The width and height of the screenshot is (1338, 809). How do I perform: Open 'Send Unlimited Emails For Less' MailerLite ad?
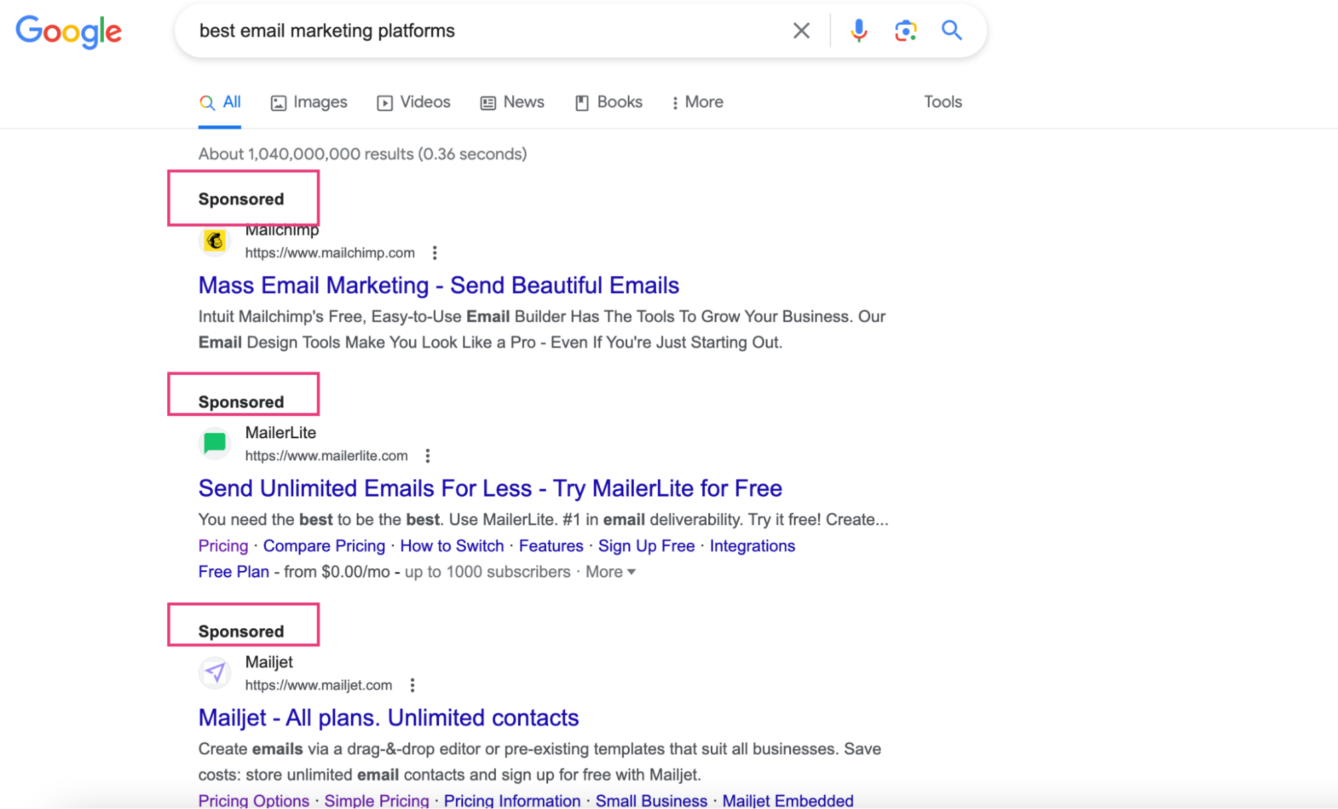(490, 488)
